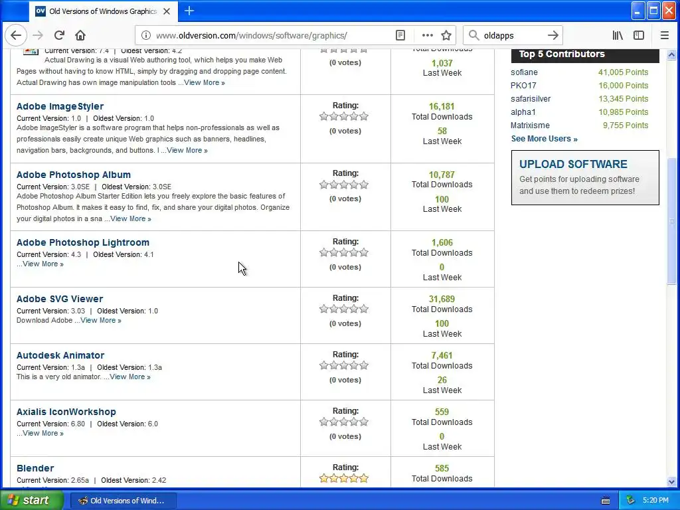Click the on-screen keyboard tray icon
This screenshot has width=680, height=510.
pos(606,501)
